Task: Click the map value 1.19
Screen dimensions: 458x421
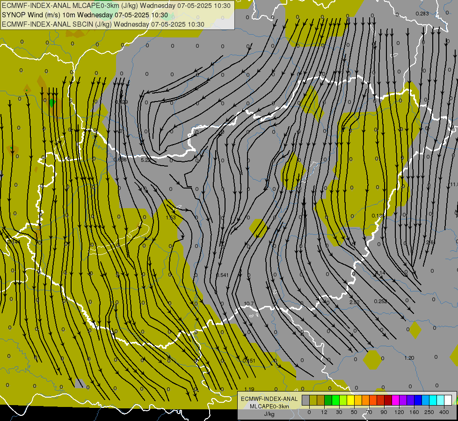Action: [x=249, y=389]
